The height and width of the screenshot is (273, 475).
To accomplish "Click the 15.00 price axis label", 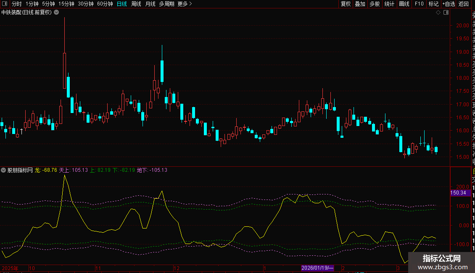I will [x=462, y=157].
